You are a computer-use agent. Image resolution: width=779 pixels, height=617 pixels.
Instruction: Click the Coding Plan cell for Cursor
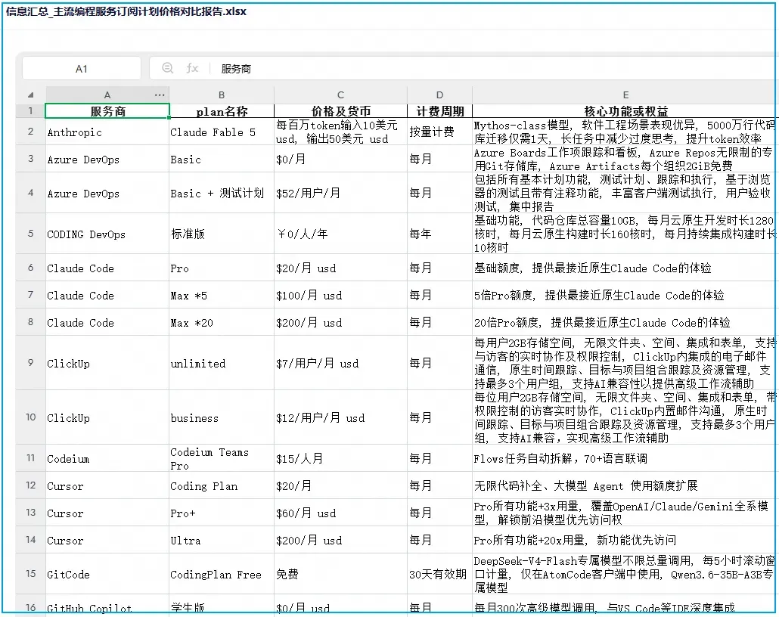[x=222, y=486]
